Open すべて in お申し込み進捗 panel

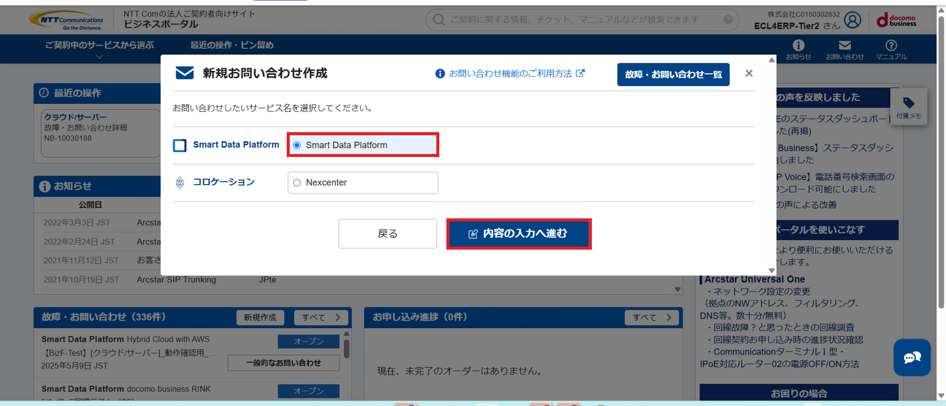coord(652,317)
